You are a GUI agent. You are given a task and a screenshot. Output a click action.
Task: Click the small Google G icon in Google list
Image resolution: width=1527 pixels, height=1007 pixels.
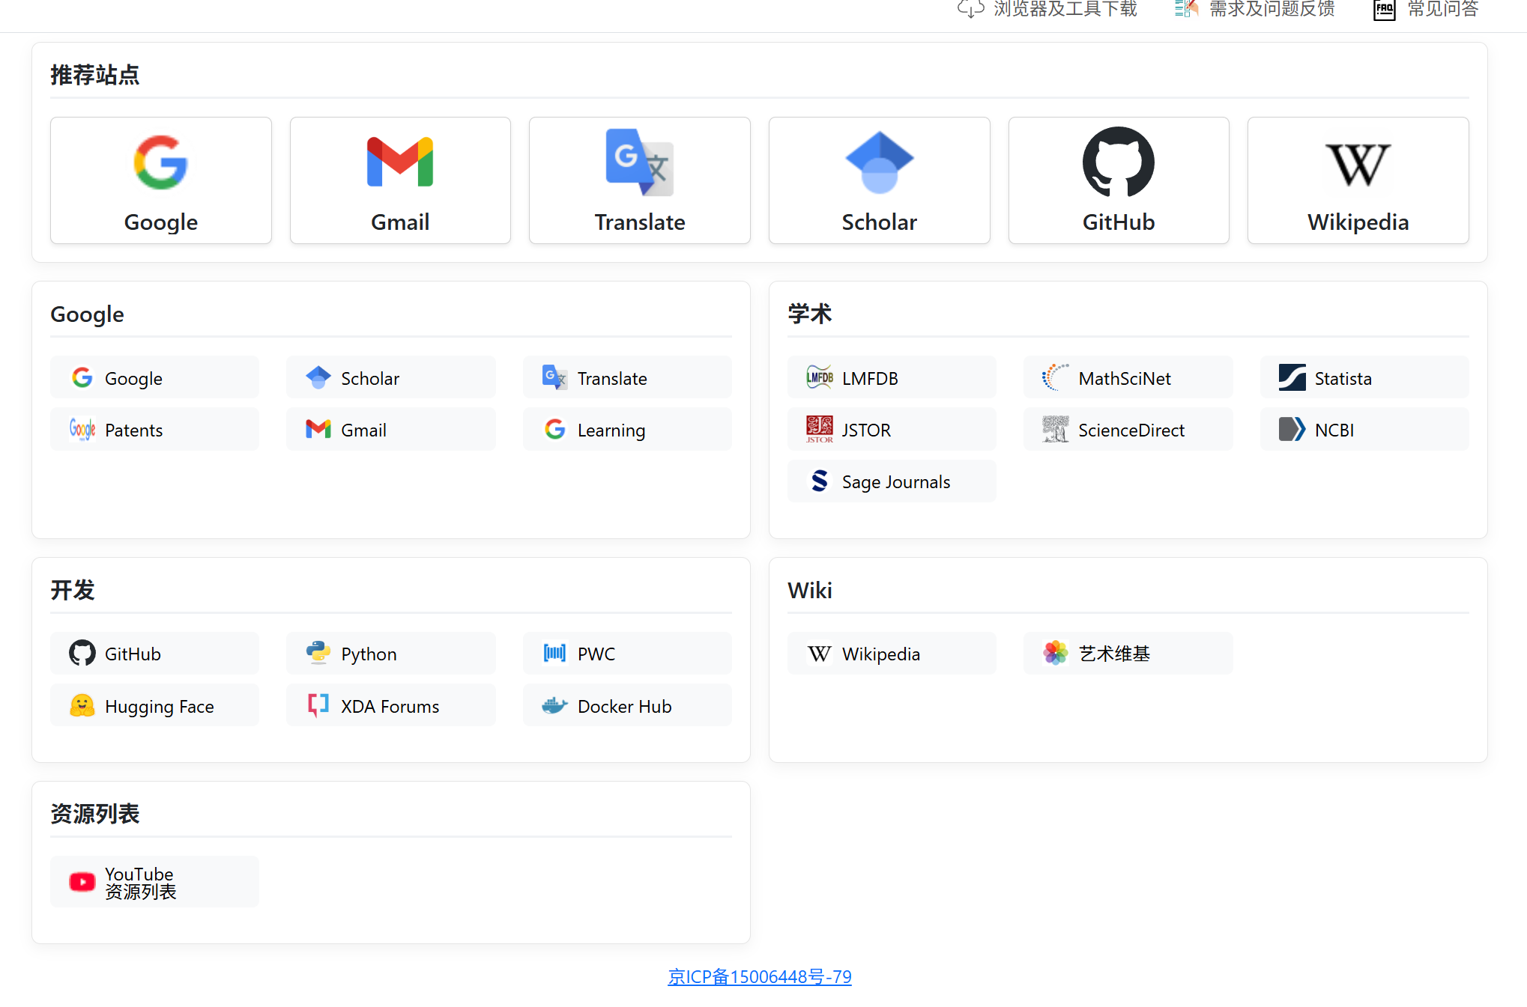(x=82, y=377)
